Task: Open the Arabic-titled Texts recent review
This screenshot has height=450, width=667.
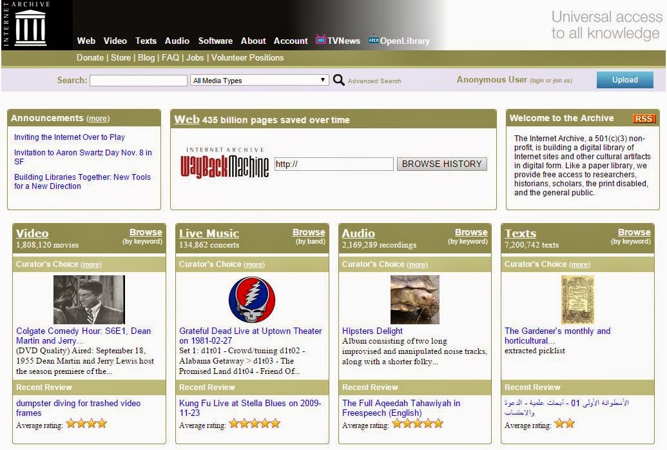Action: click(566, 407)
